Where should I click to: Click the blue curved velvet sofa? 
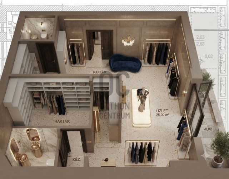tap(125, 63)
